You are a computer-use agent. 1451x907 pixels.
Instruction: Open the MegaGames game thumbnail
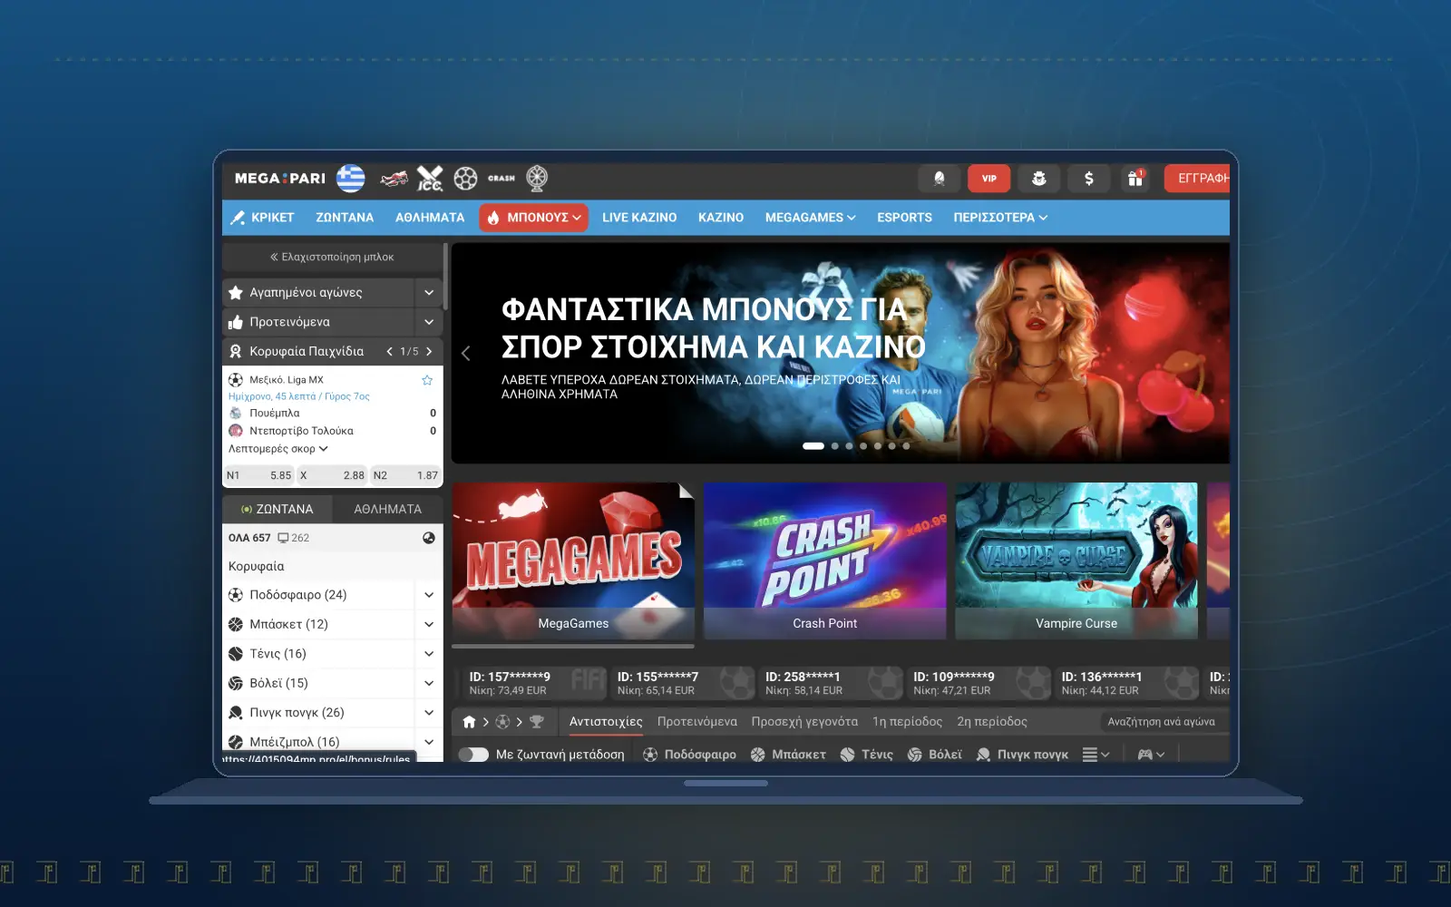coord(573,561)
